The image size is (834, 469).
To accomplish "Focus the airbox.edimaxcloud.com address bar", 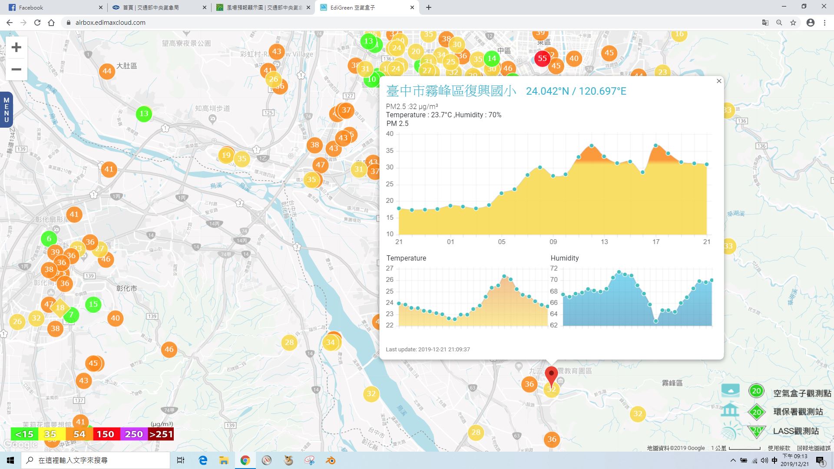I will [x=408, y=23].
